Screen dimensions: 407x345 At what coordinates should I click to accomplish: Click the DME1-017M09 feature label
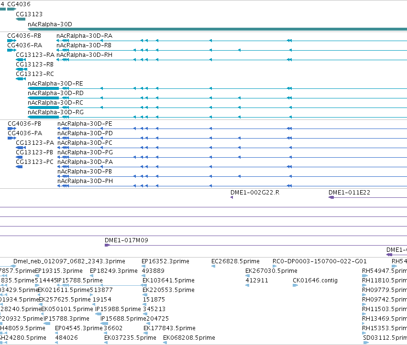click(x=126, y=240)
